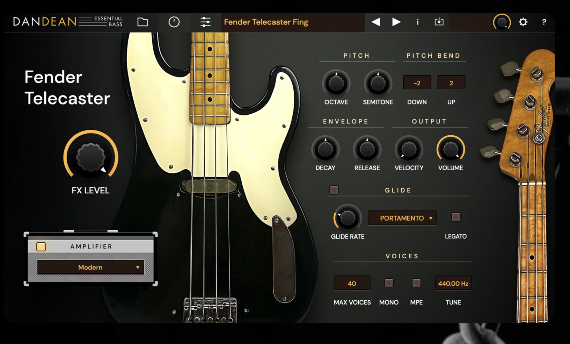Click the Velocity output knob
Viewport: 570px width, 344px height.
pos(409,149)
